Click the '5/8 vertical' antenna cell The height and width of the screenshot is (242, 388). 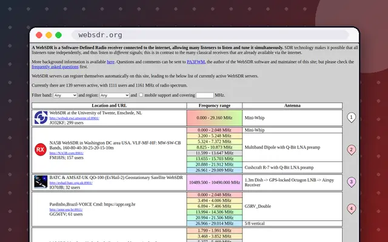[292, 223]
